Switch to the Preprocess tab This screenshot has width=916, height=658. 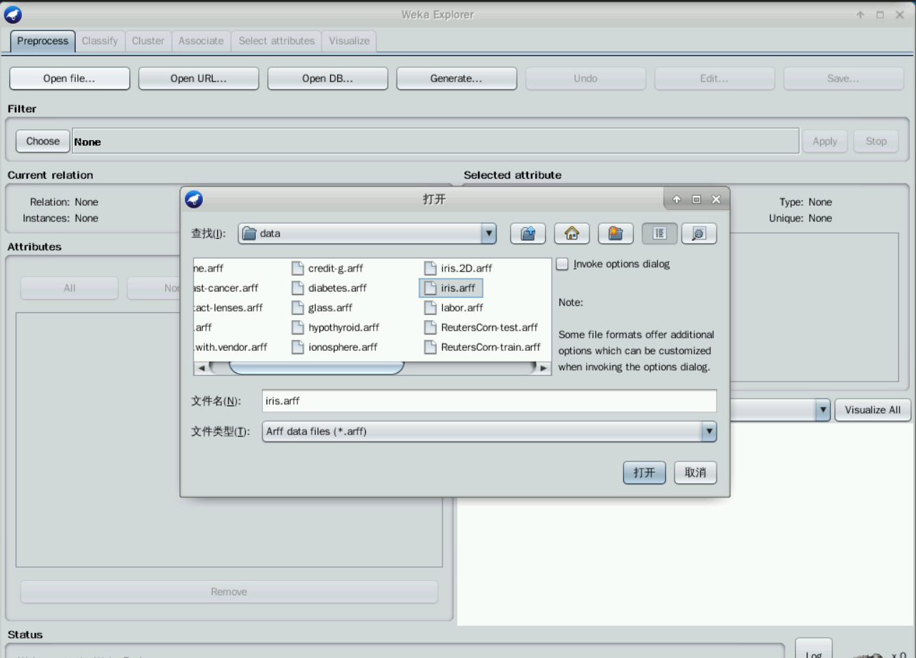point(43,41)
